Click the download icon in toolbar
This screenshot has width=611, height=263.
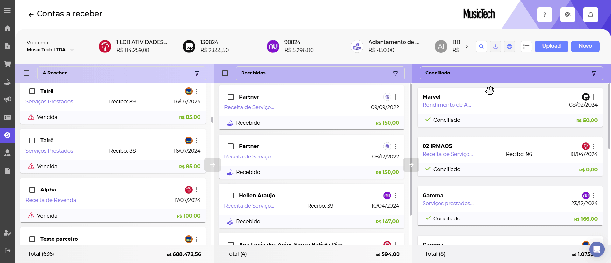coord(495,46)
